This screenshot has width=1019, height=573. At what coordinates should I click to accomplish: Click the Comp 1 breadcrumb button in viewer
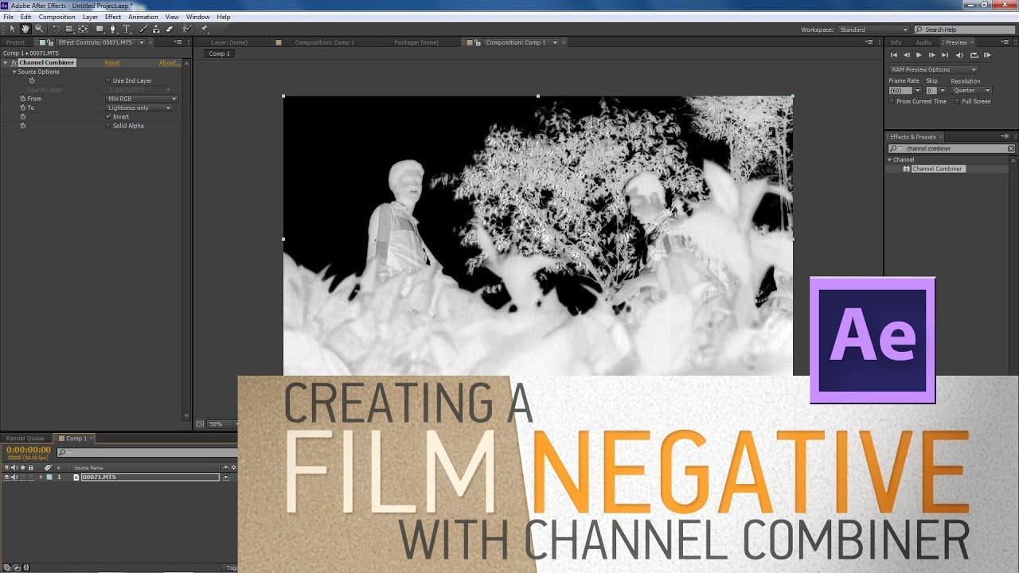pos(219,53)
